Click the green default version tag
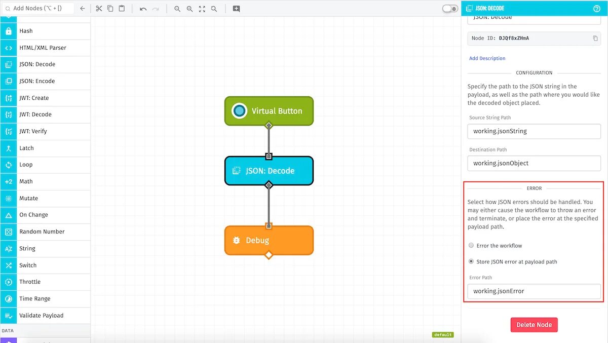The image size is (608, 343). (442, 335)
